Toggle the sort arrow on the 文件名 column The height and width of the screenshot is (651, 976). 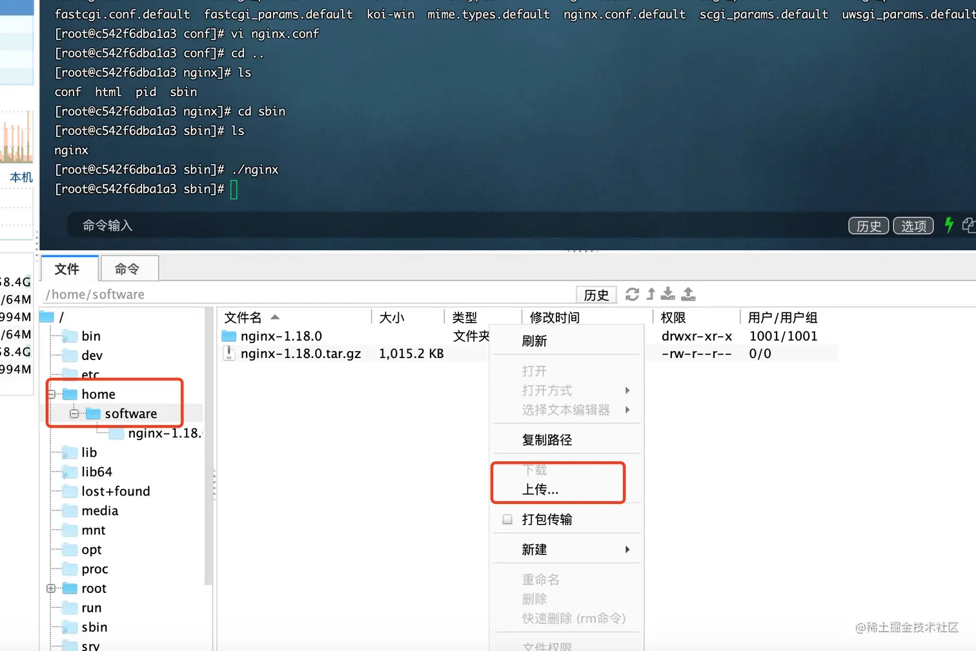click(275, 317)
